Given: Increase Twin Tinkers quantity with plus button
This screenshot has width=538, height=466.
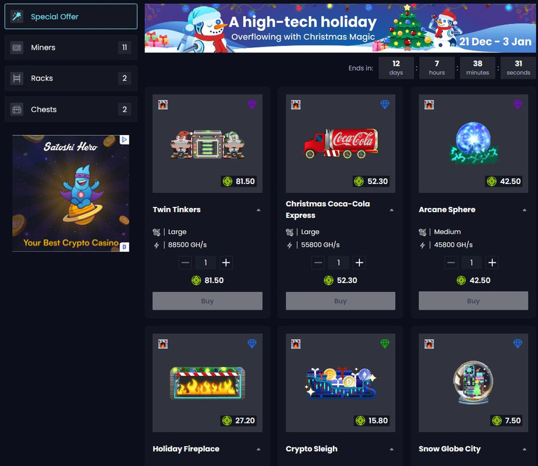Looking at the screenshot, I should (x=226, y=263).
